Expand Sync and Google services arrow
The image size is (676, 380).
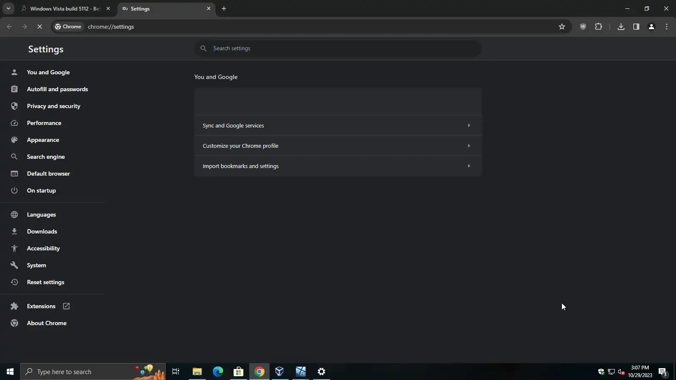[x=469, y=125]
